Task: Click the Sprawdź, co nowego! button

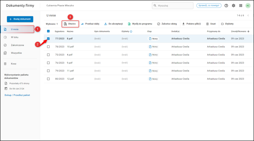Action: pyautogui.click(x=209, y=6)
